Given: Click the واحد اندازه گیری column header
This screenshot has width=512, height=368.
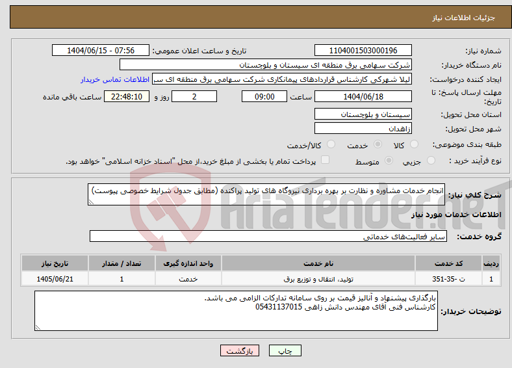Looking at the screenshot, I should 188,263.
